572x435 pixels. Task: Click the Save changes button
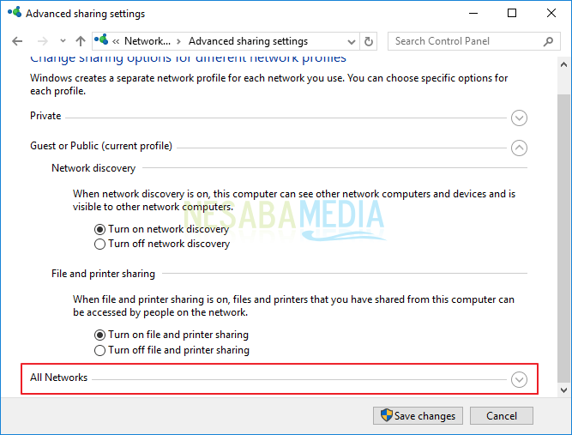click(x=418, y=415)
